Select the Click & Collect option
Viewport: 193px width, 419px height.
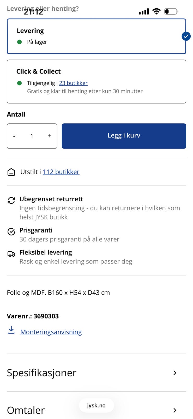[96, 81]
